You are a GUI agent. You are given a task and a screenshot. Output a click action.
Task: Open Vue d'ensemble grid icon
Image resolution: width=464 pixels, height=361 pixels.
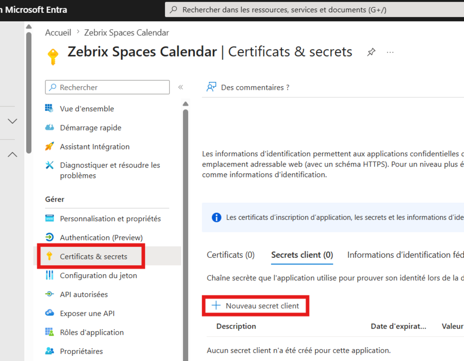click(x=49, y=108)
